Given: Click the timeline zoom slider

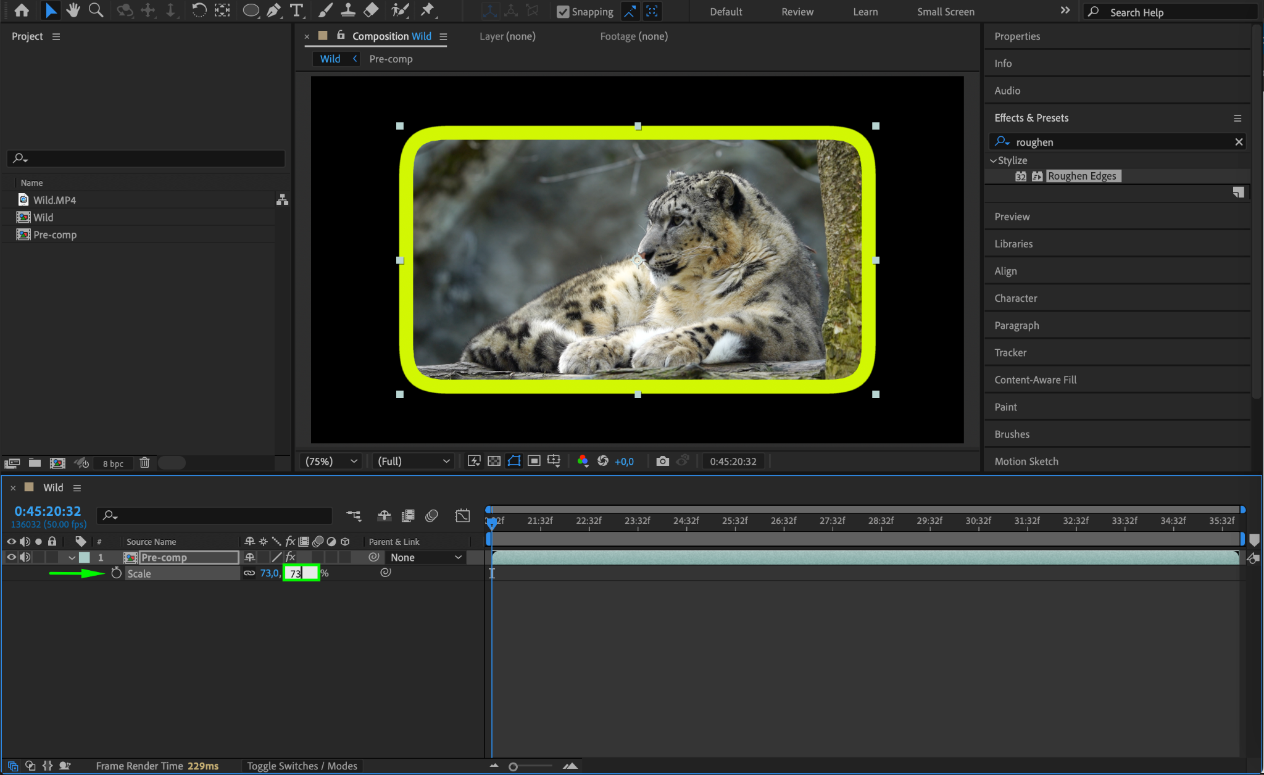Looking at the screenshot, I should 513,766.
